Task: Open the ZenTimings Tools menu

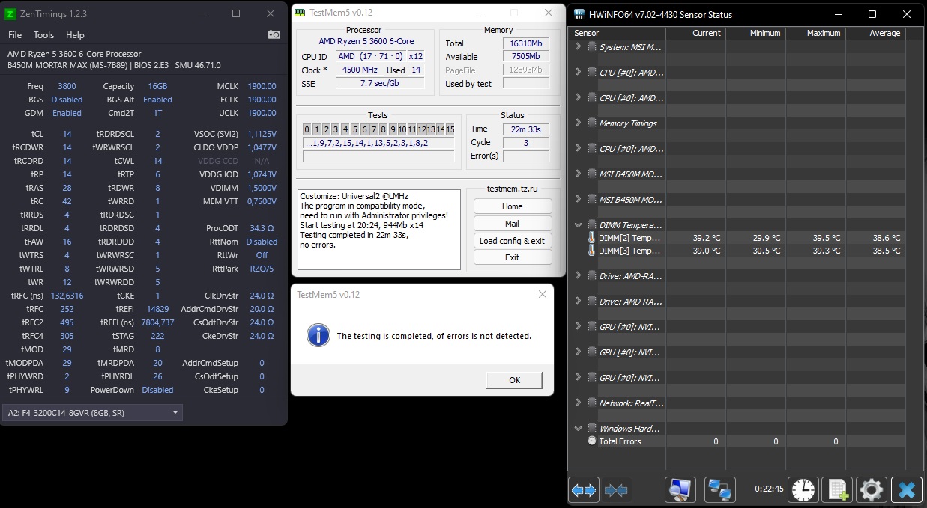Action: [x=43, y=35]
